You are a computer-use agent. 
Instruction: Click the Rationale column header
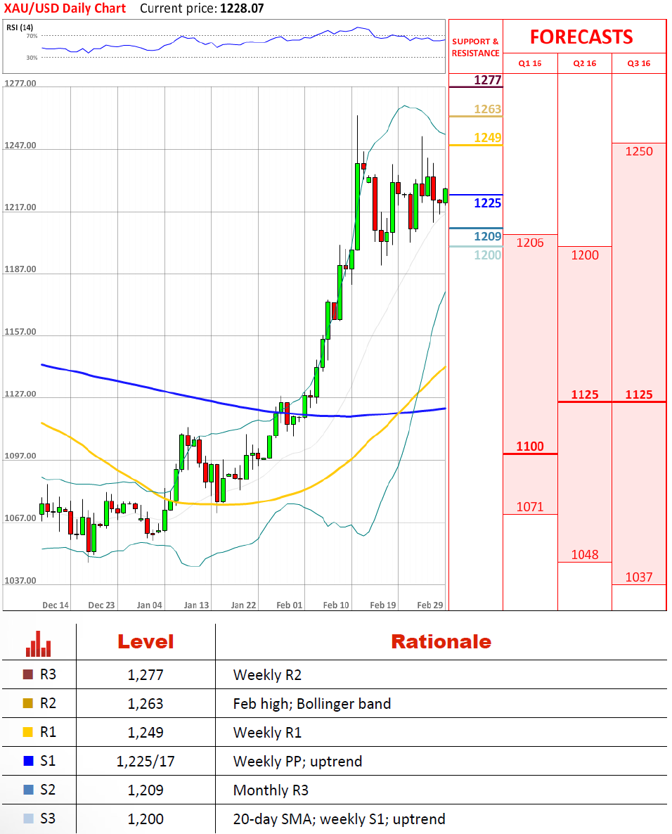pyautogui.click(x=441, y=642)
